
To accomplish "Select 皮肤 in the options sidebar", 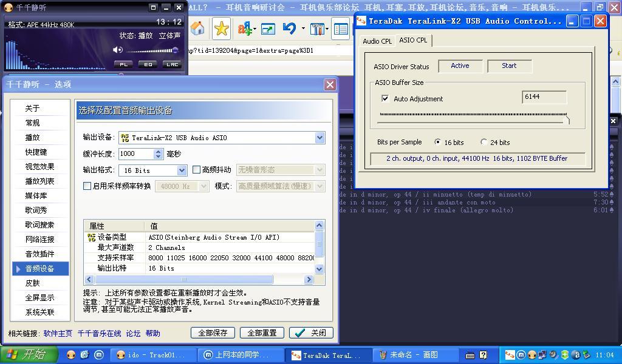I will [x=40, y=283].
